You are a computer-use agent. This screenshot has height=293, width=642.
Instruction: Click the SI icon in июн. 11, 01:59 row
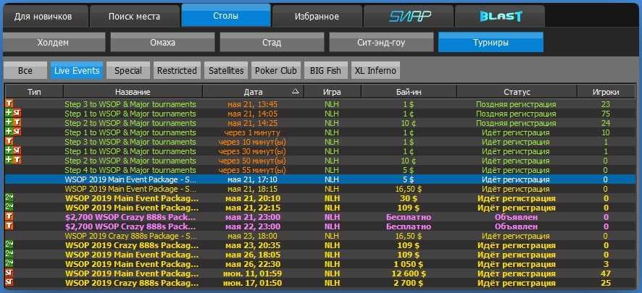pos(9,273)
